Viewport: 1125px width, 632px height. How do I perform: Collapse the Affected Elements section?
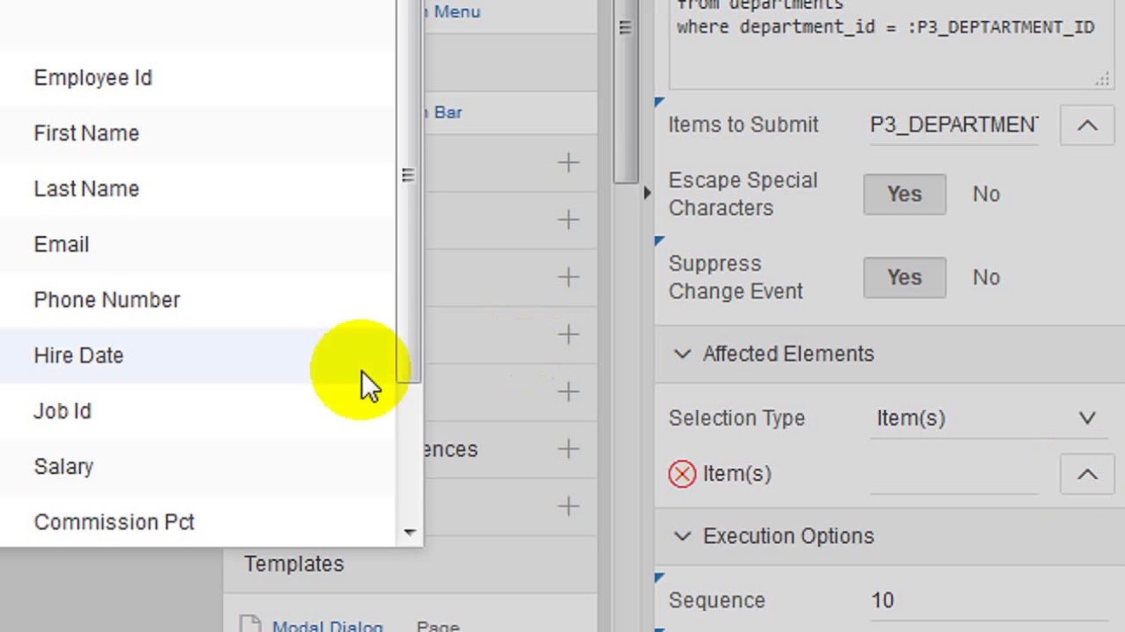pos(682,354)
